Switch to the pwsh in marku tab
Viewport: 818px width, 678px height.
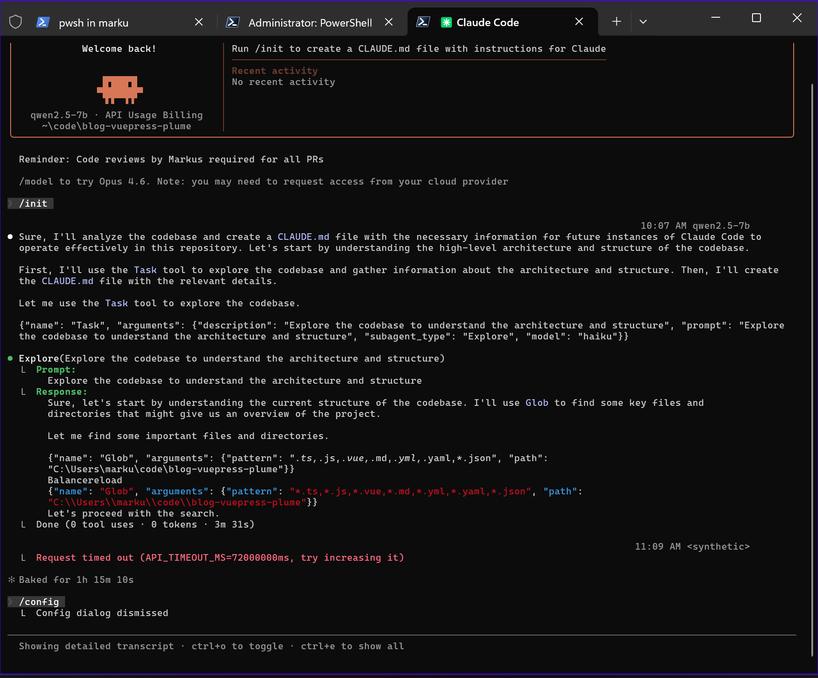point(94,23)
